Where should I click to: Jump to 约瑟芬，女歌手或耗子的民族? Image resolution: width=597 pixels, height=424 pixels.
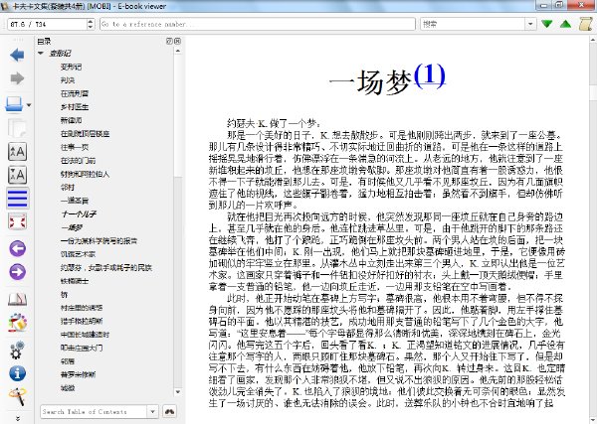pos(106,268)
